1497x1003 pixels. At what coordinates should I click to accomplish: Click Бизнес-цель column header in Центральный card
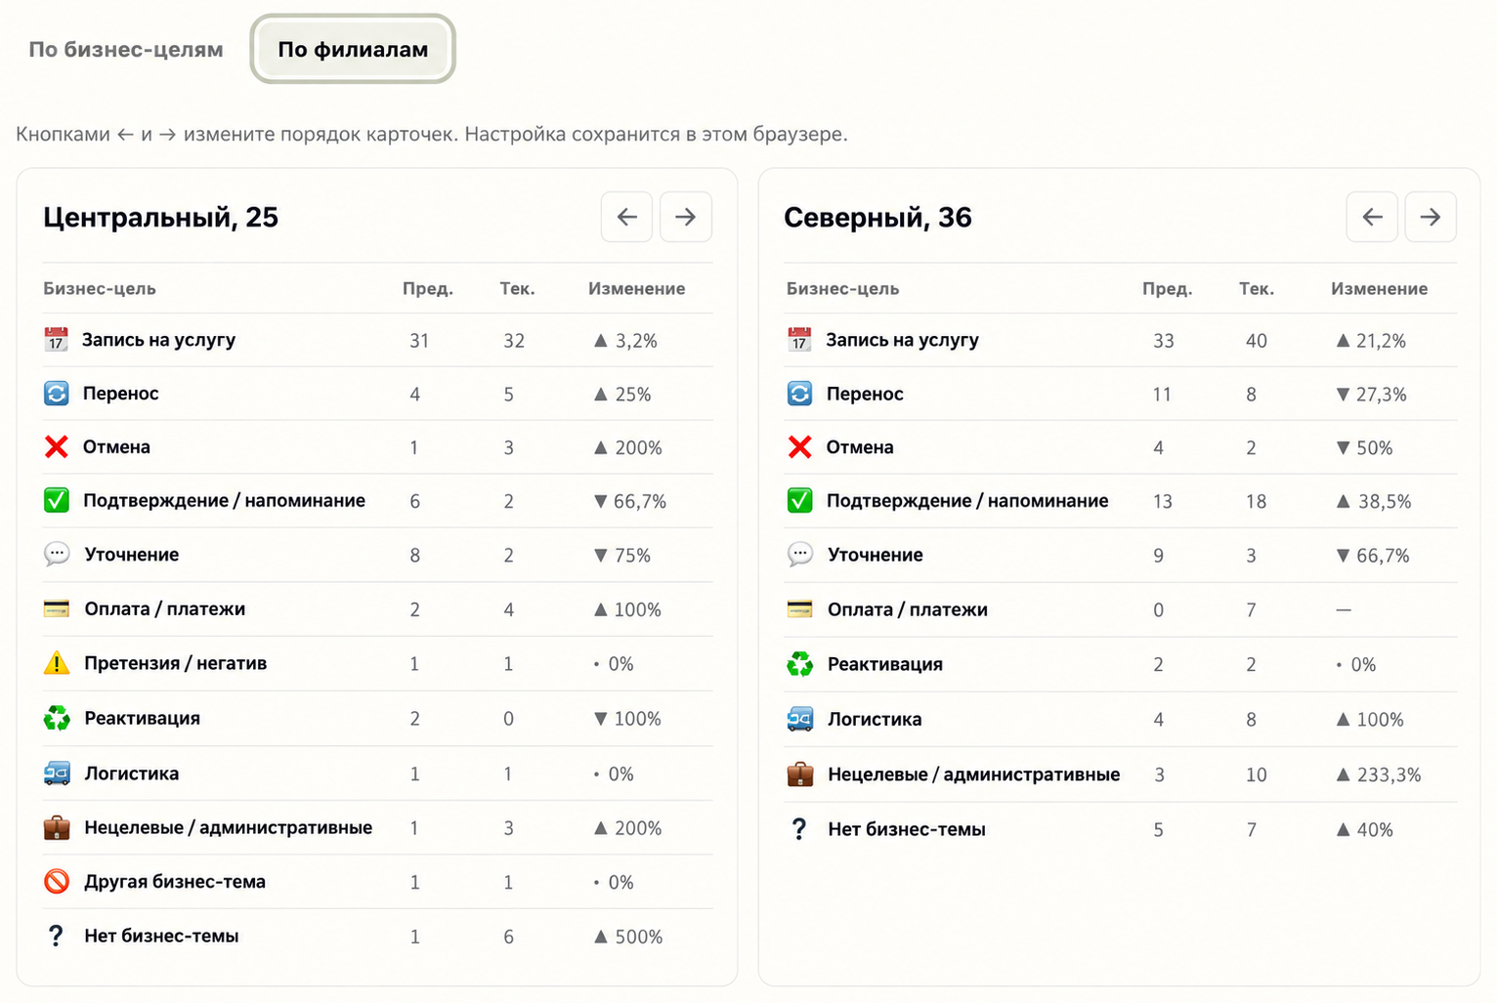click(x=100, y=288)
